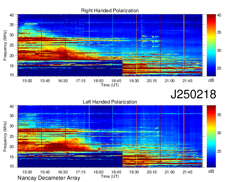
Task: Click the 18:00 tick label on upper plot
Action: 99,81
